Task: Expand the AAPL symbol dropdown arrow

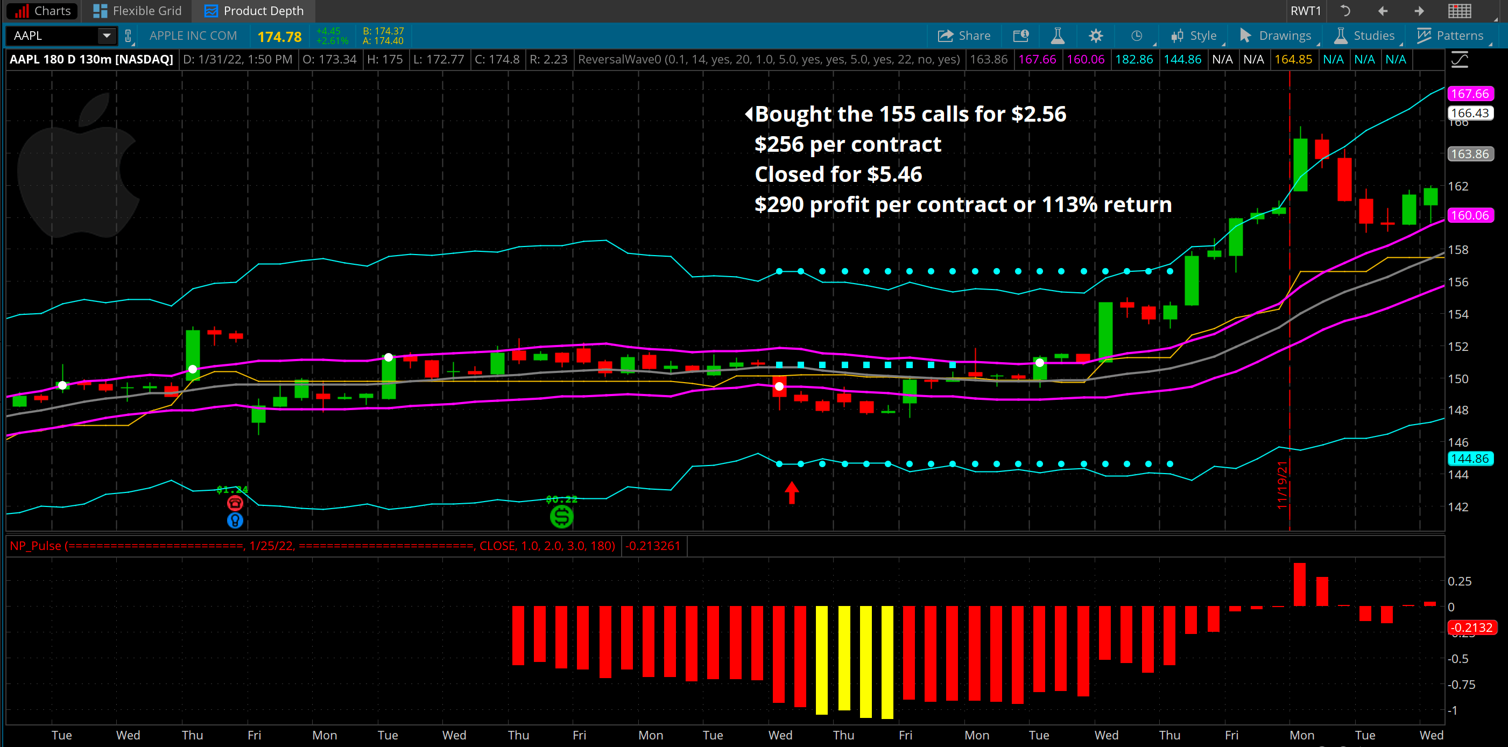Action: (107, 36)
